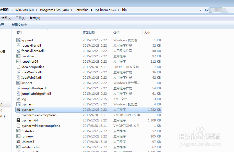Expand the arrow after JetBrains breadcrumb
Viewport: 234px width, 152px height.
91,10
